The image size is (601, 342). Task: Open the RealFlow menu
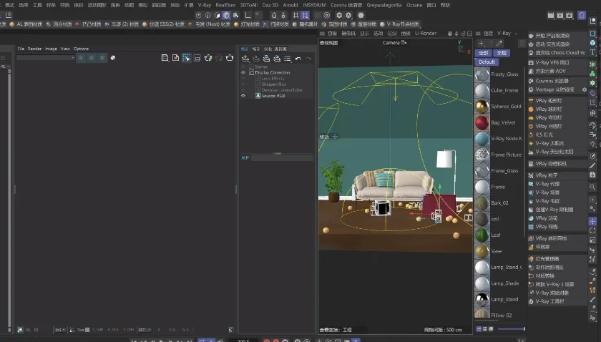(225, 5)
